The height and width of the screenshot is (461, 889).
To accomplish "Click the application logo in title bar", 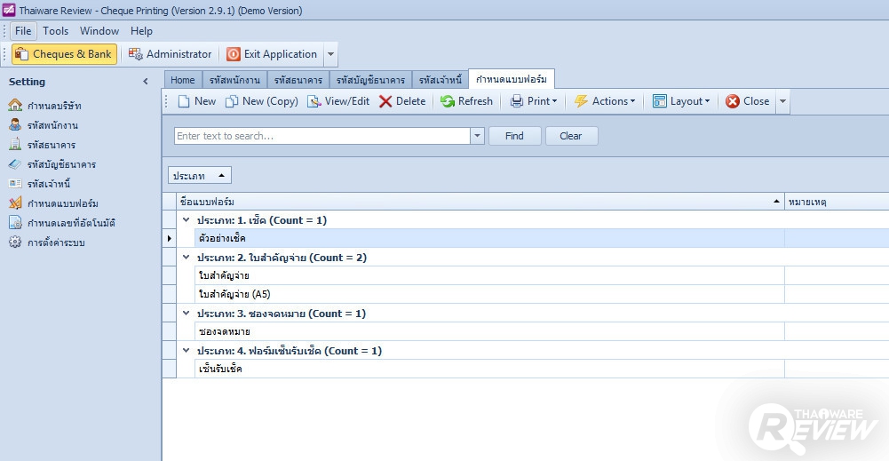I will [9, 10].
